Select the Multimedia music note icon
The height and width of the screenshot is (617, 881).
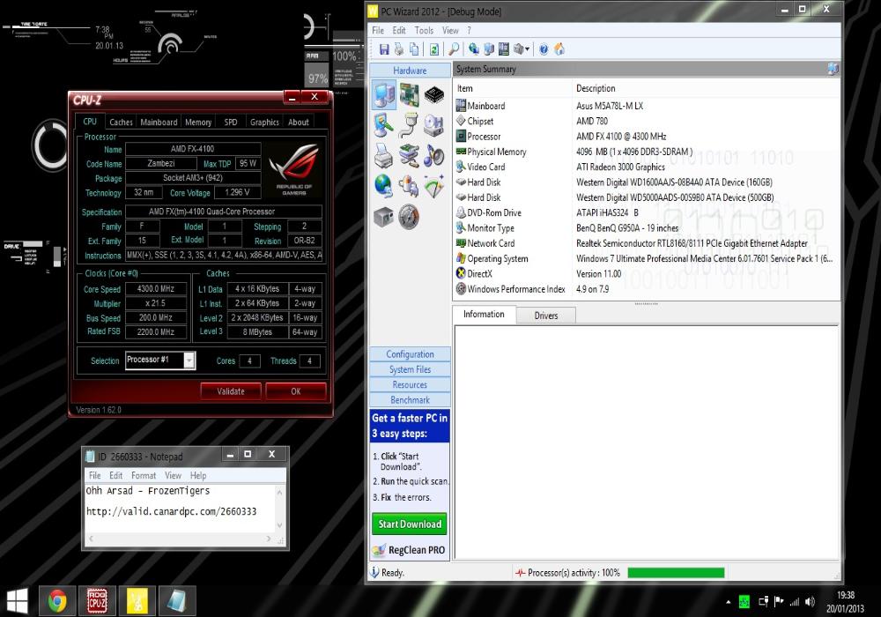tap(433, 156)
